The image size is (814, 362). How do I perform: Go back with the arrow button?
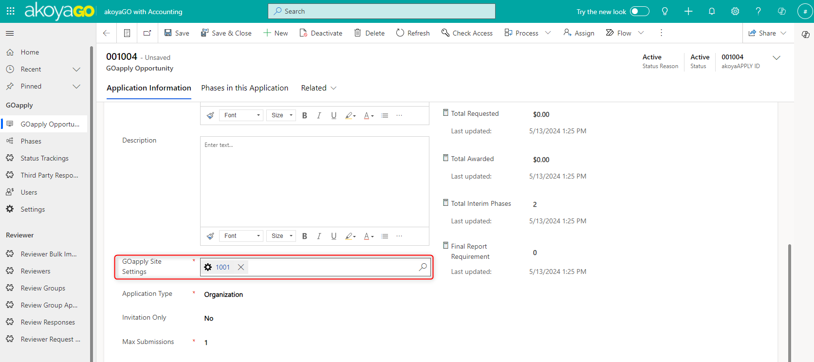click(x=106, y=33)
